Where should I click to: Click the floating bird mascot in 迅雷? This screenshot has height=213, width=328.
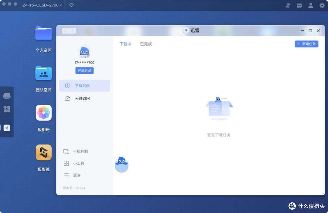coord(121,164)
